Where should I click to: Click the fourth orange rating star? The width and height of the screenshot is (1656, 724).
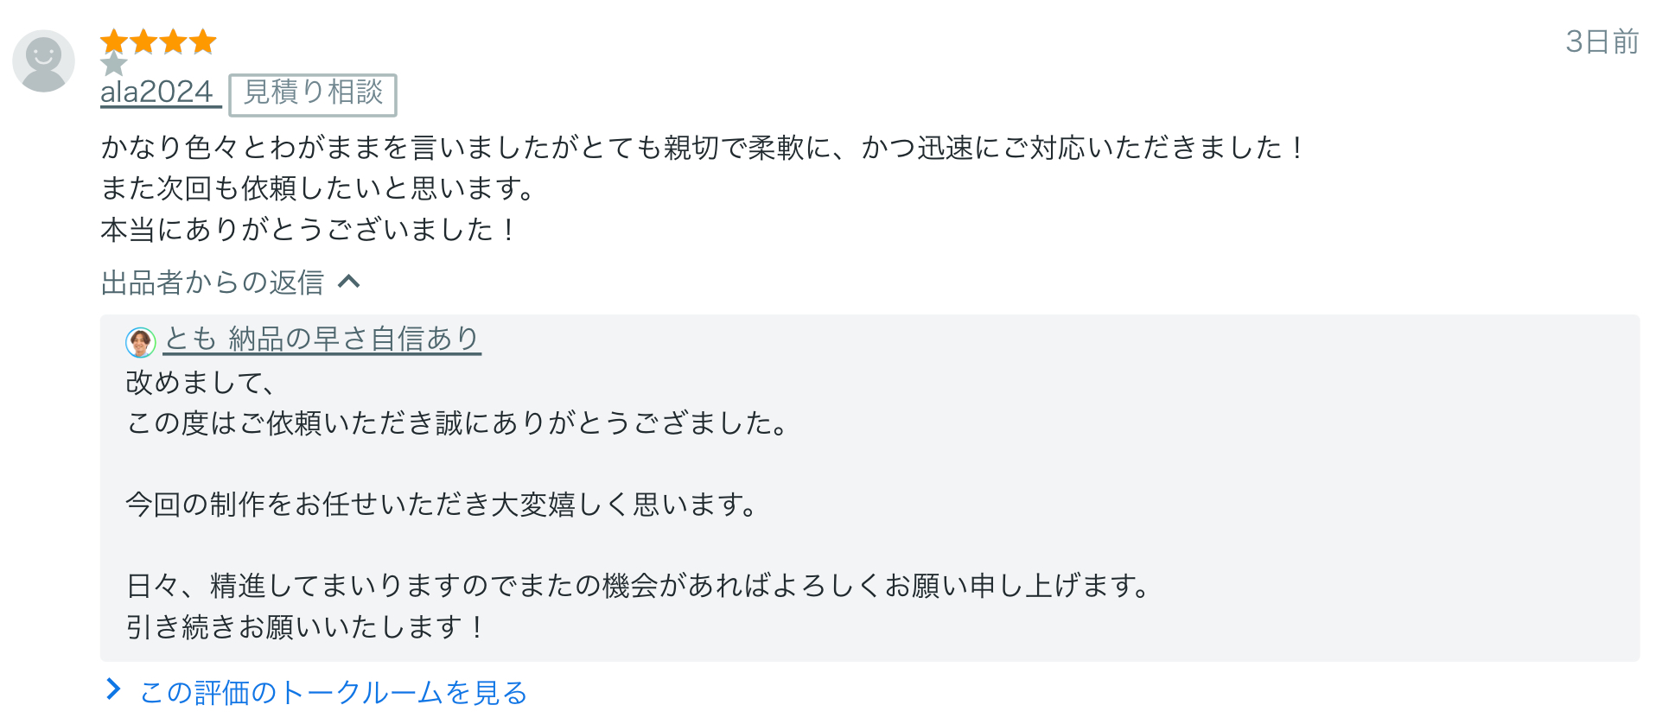tap(204, 41)
